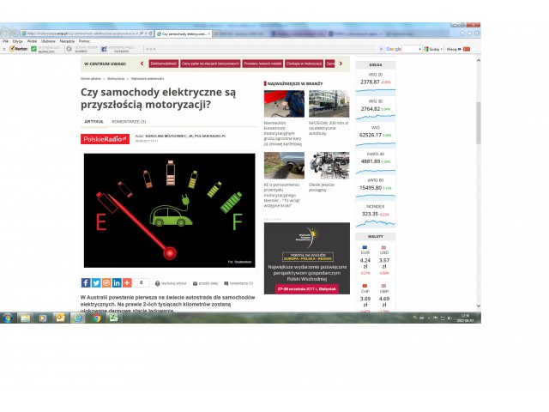Click the Windows Start button
Screen dimensions: 549x412
pyautogui.click(x=8, y=318)
